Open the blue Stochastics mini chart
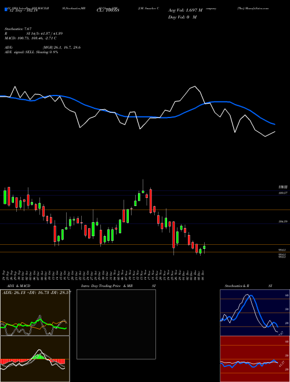290x382 pixels. 255,313
